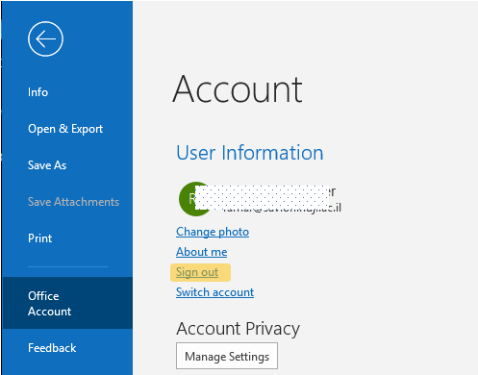Click the Switch account link

pyautogui.click(x=214, y=292)
